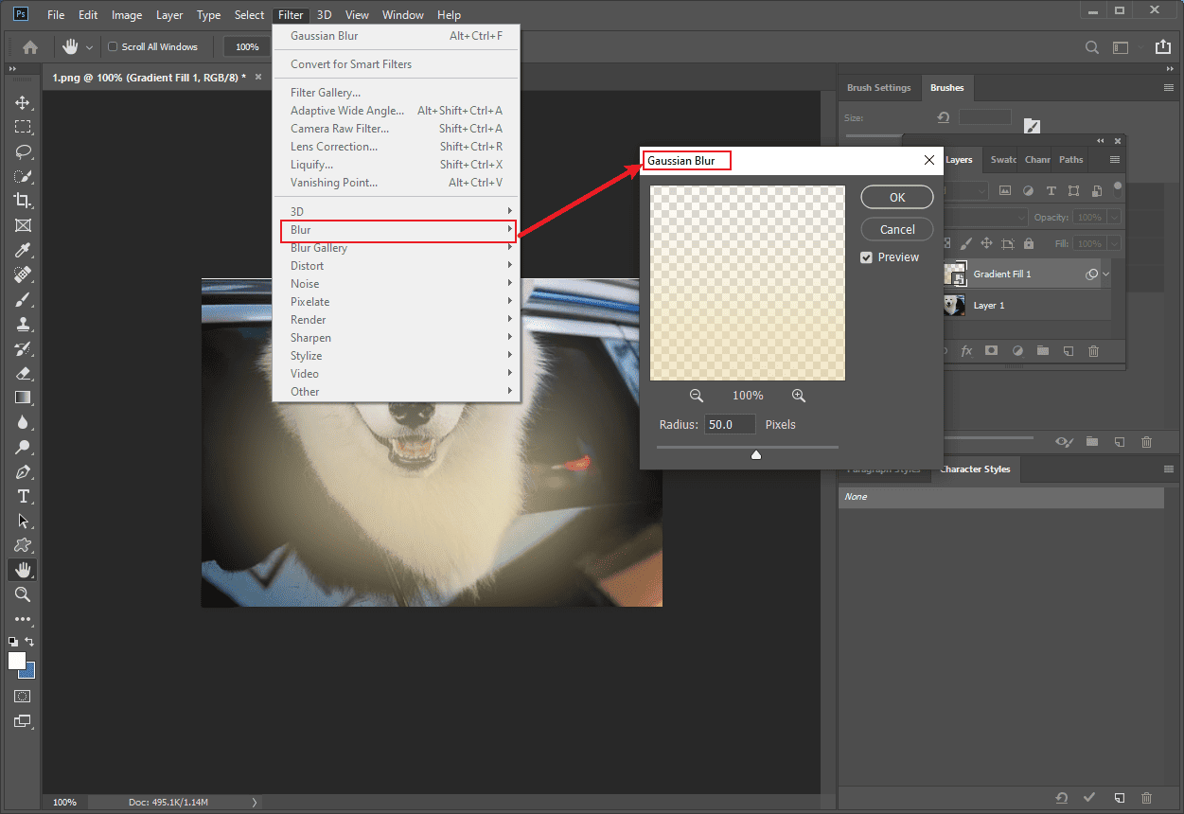Click OK in the Gaussian Blur dialog

pos(896,197)
